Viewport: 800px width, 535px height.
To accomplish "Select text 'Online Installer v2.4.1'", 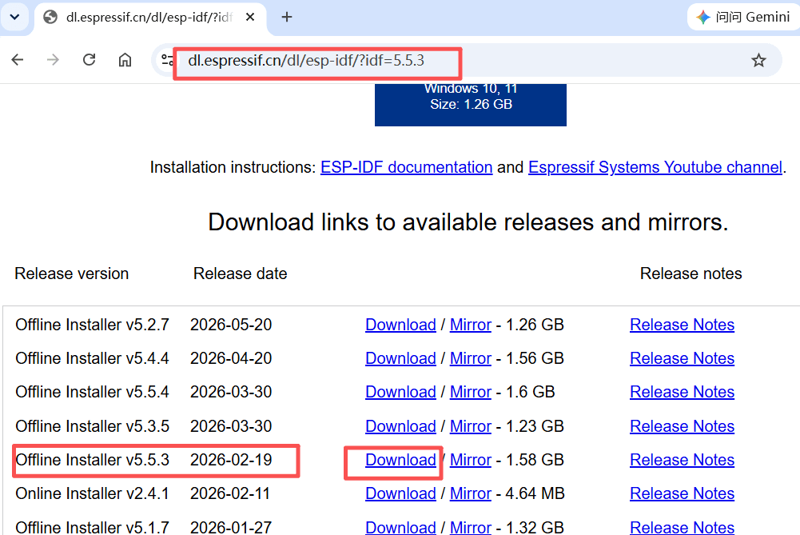I will click(92, 493).
